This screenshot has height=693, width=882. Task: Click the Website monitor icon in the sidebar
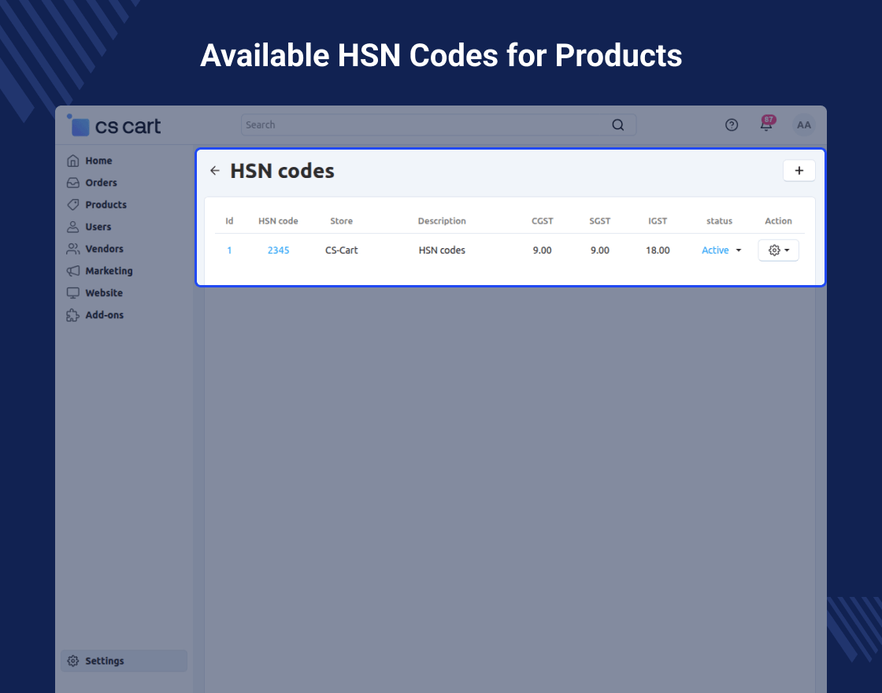click(x=73, y=293)
